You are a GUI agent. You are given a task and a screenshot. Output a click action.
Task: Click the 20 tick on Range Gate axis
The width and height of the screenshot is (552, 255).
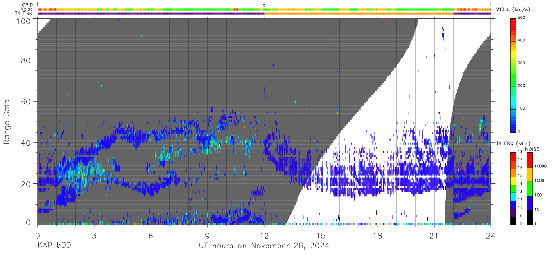[x=26, y=183]
